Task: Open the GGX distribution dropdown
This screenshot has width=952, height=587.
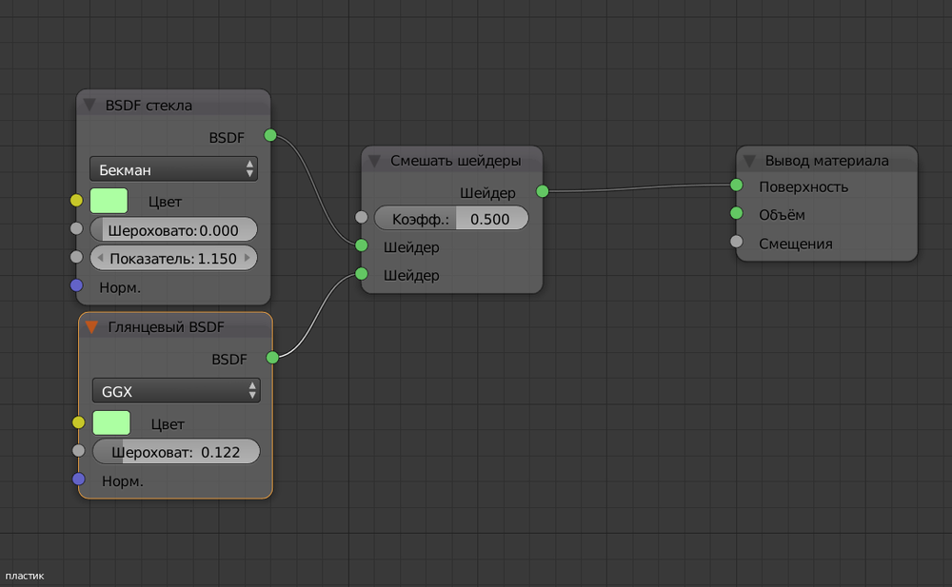Action: tap(175, 391)
